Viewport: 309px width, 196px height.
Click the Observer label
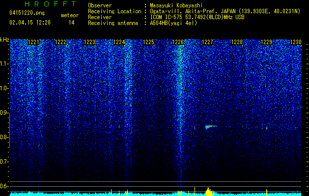(x=100, y=5)
